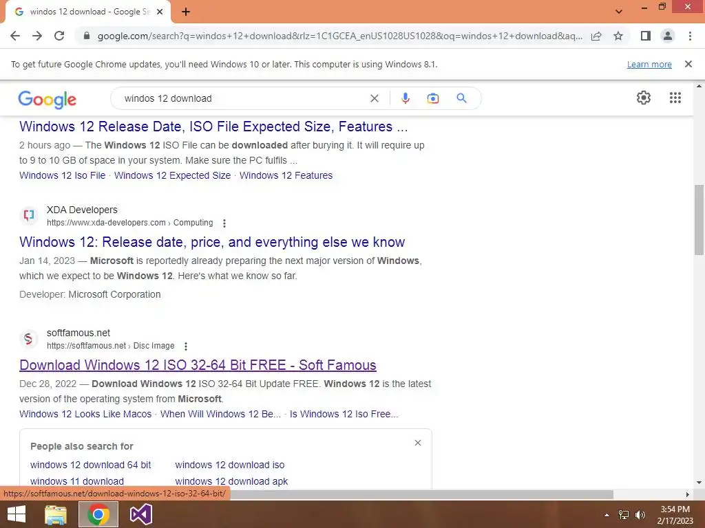Go back to the previous page
705x528 pixels.
coord(15,36)
